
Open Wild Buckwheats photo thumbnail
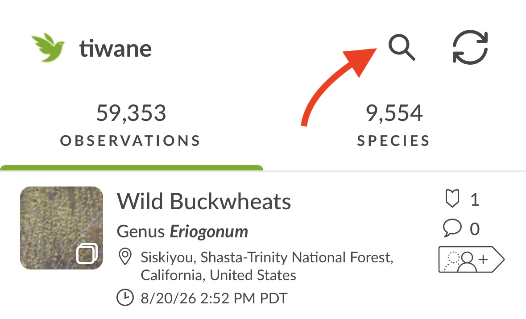(x=62, y=228)
